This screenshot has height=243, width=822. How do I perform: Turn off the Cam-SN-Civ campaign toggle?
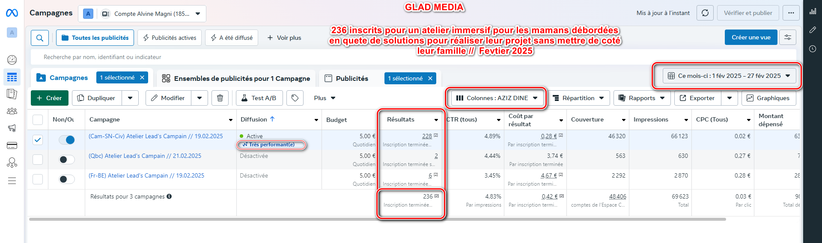coord(67,139)
